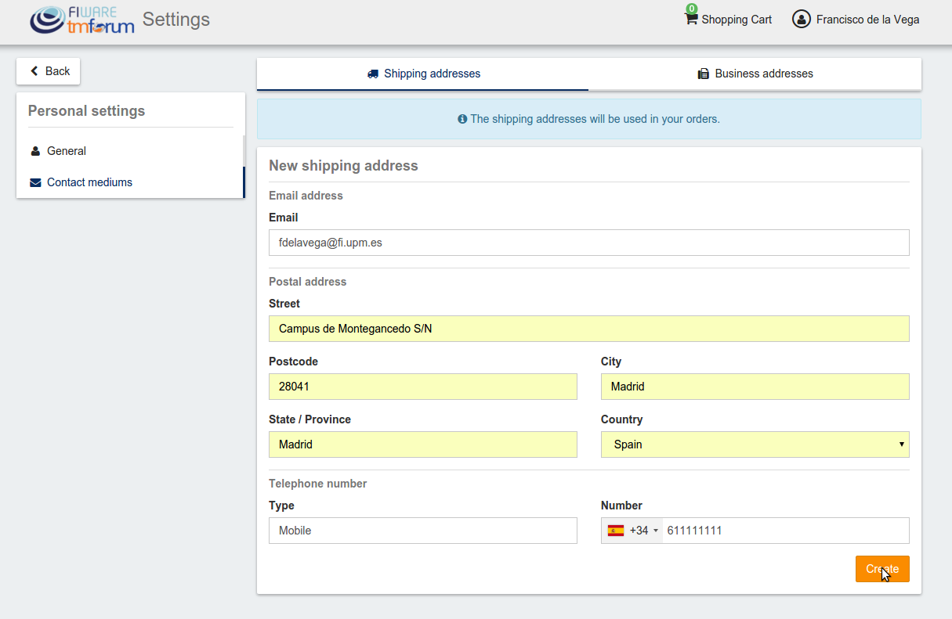Click the shopping cart count badge
The height and width of the screenshot is (619, 952).
tap(692, 9)
